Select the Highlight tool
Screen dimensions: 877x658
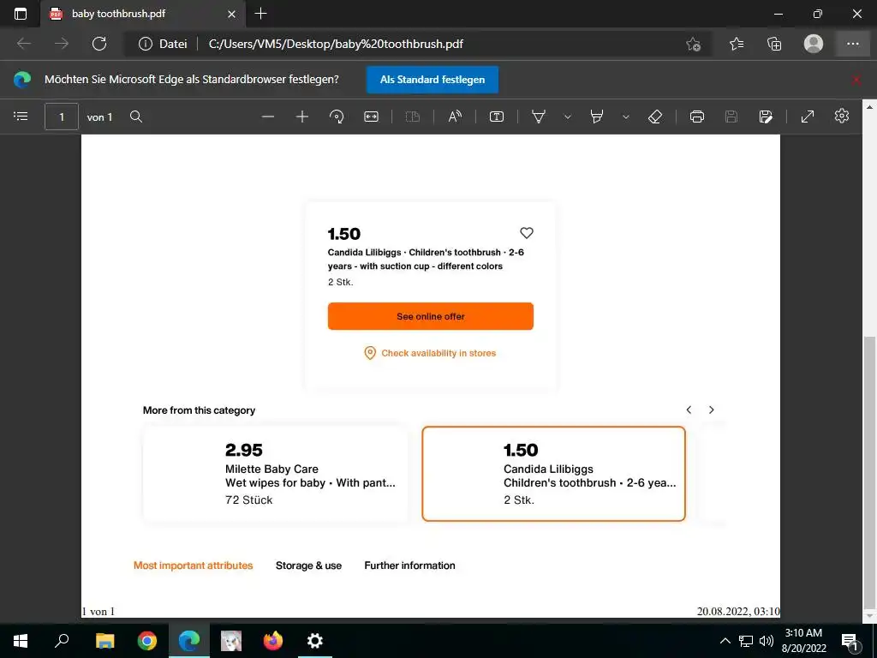pos(597,117)
